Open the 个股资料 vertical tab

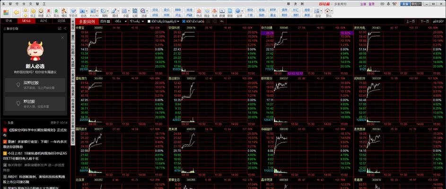click(x=73, y=77)
